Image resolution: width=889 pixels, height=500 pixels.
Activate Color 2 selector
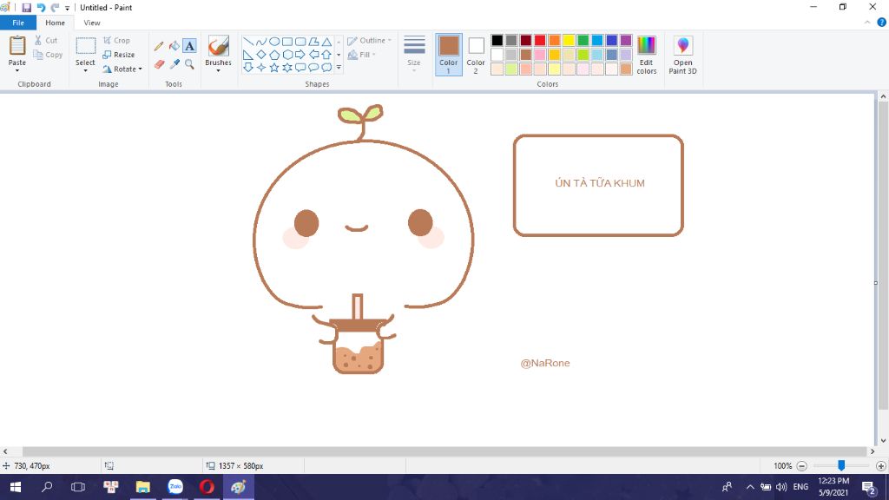[476, 55]
